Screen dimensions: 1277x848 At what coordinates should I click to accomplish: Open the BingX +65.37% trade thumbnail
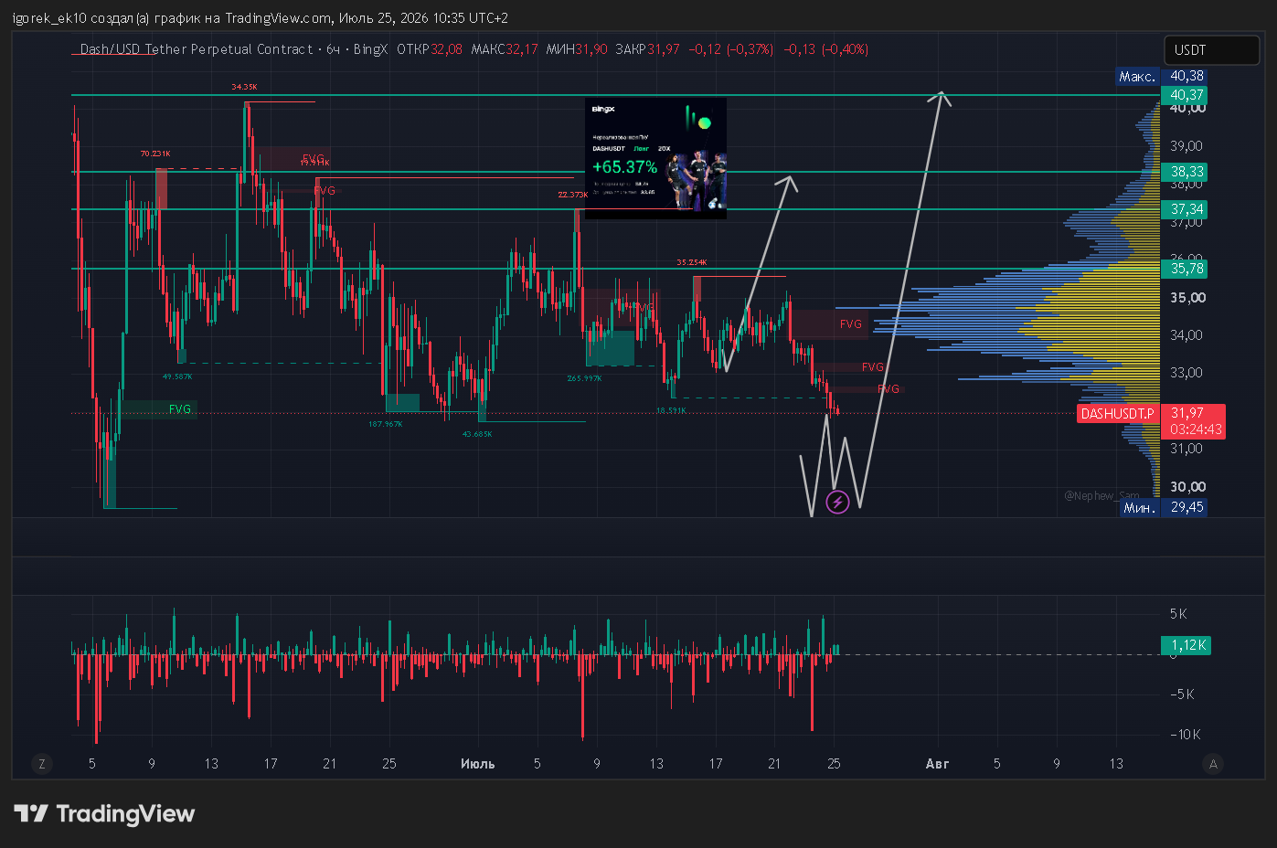655,158
